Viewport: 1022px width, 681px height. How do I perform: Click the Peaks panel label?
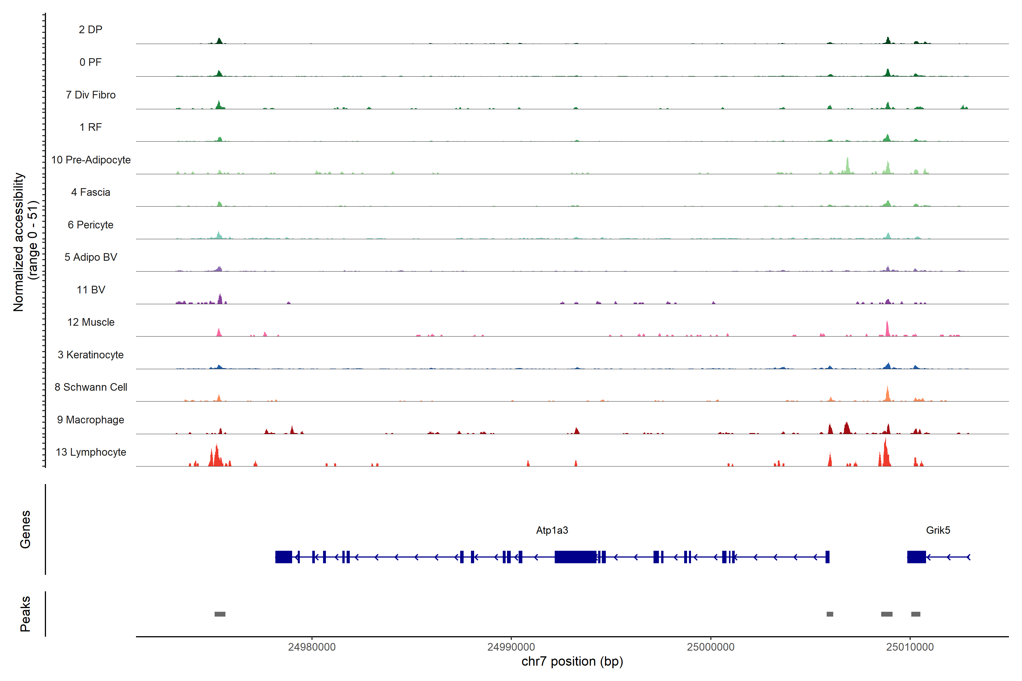pyautogui.click(x=25, y=614)
